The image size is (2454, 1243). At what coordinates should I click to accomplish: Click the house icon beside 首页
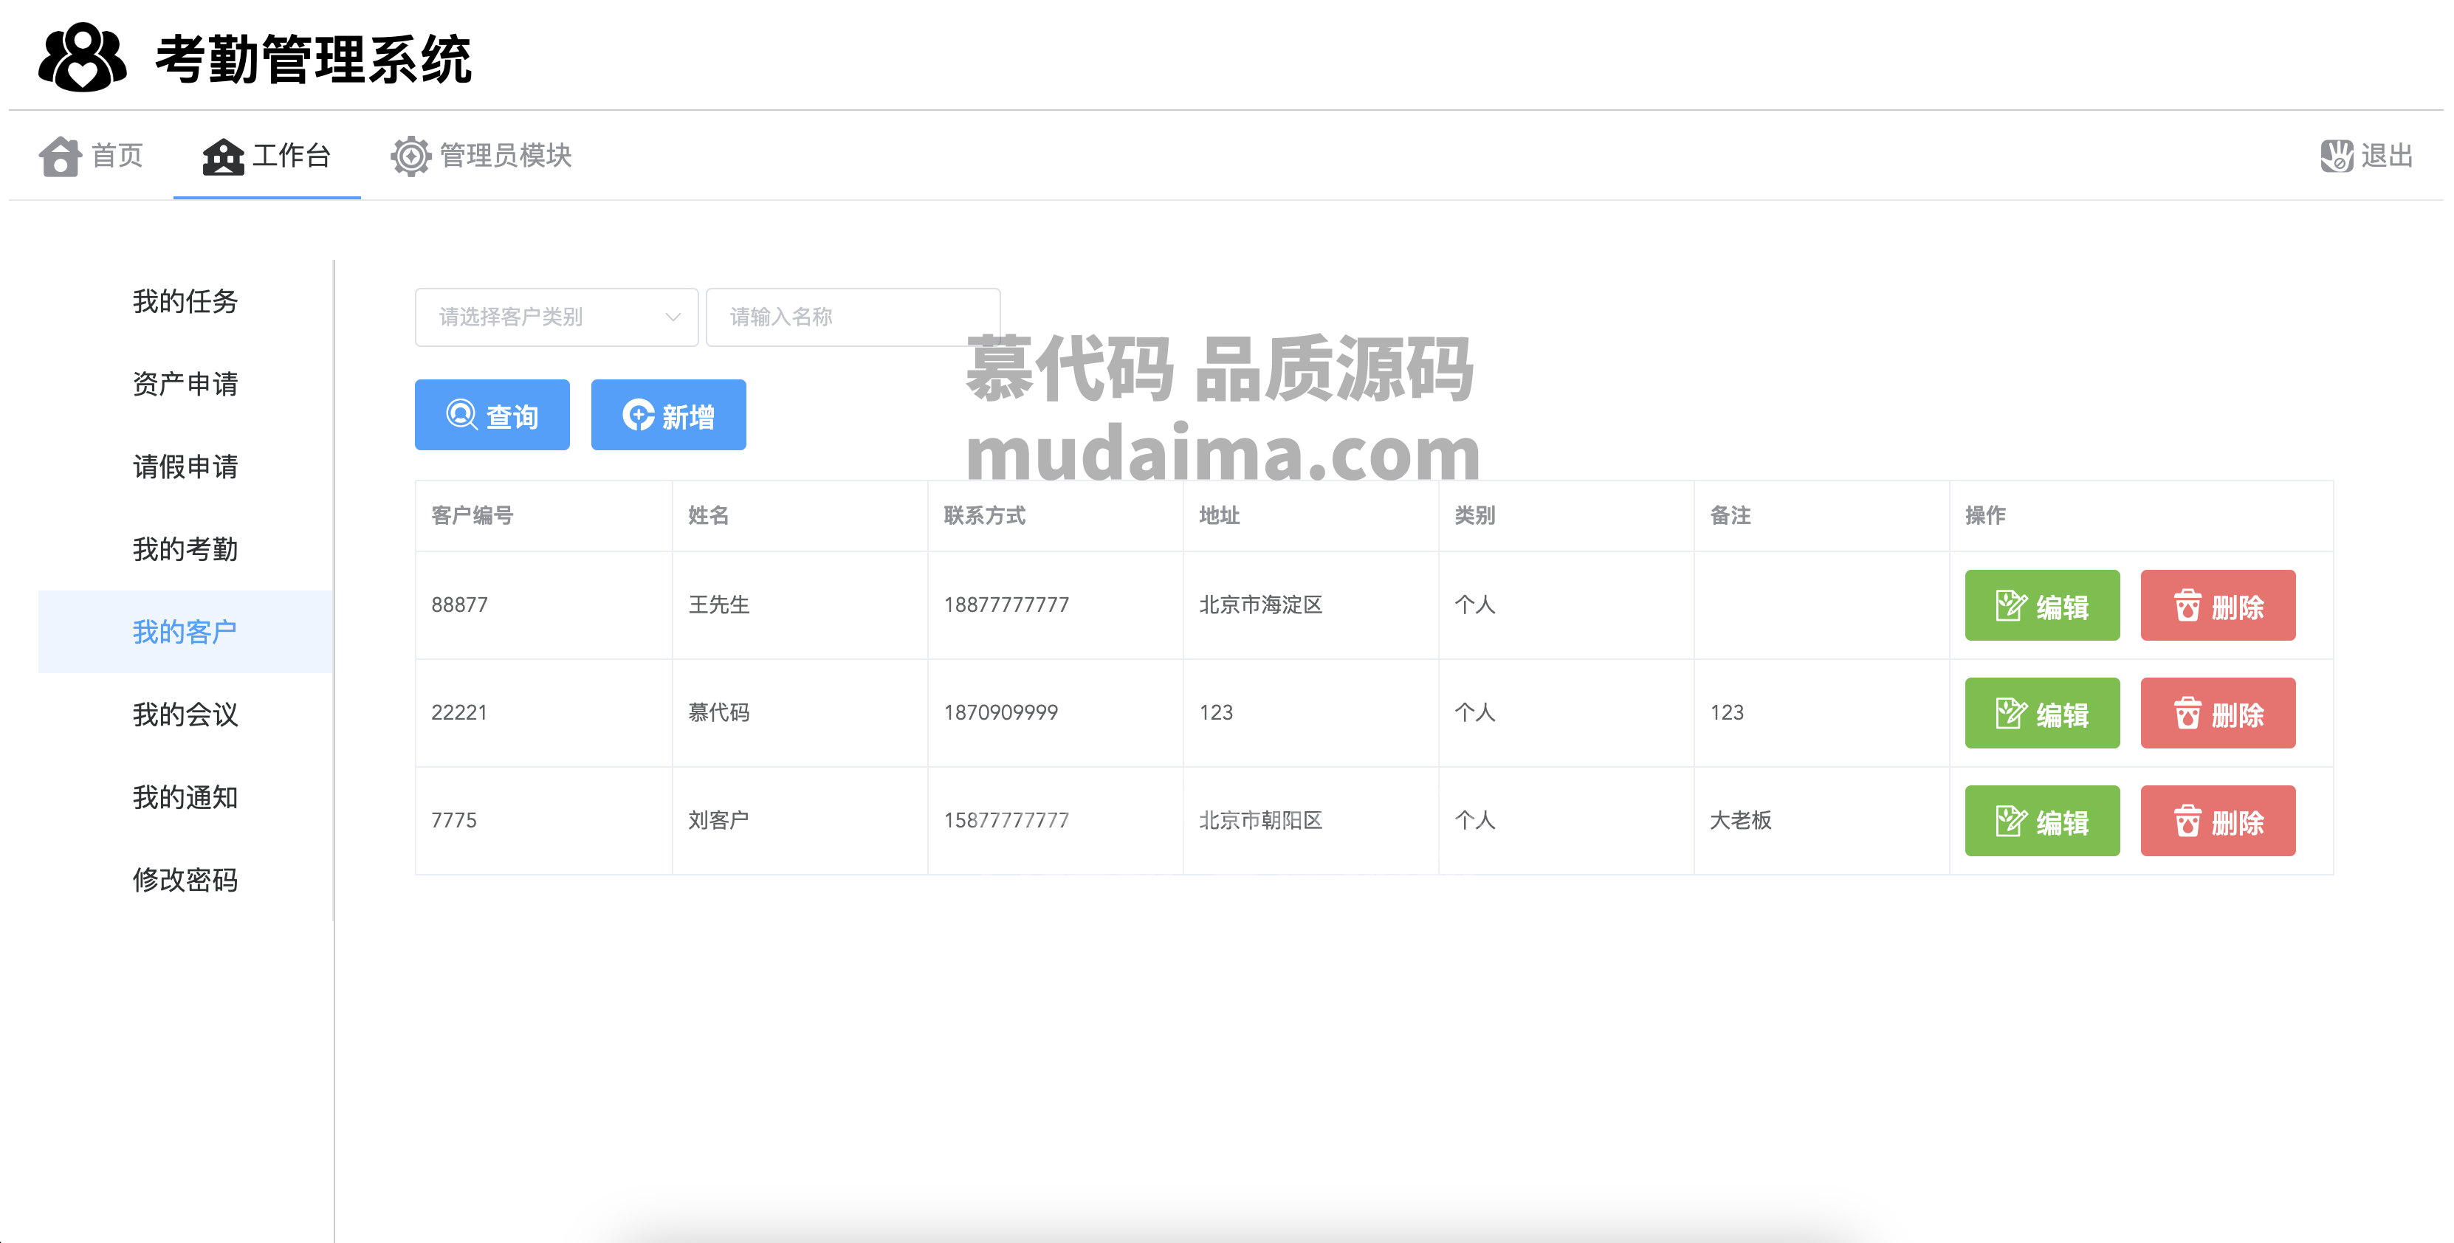tap(60, 156)
